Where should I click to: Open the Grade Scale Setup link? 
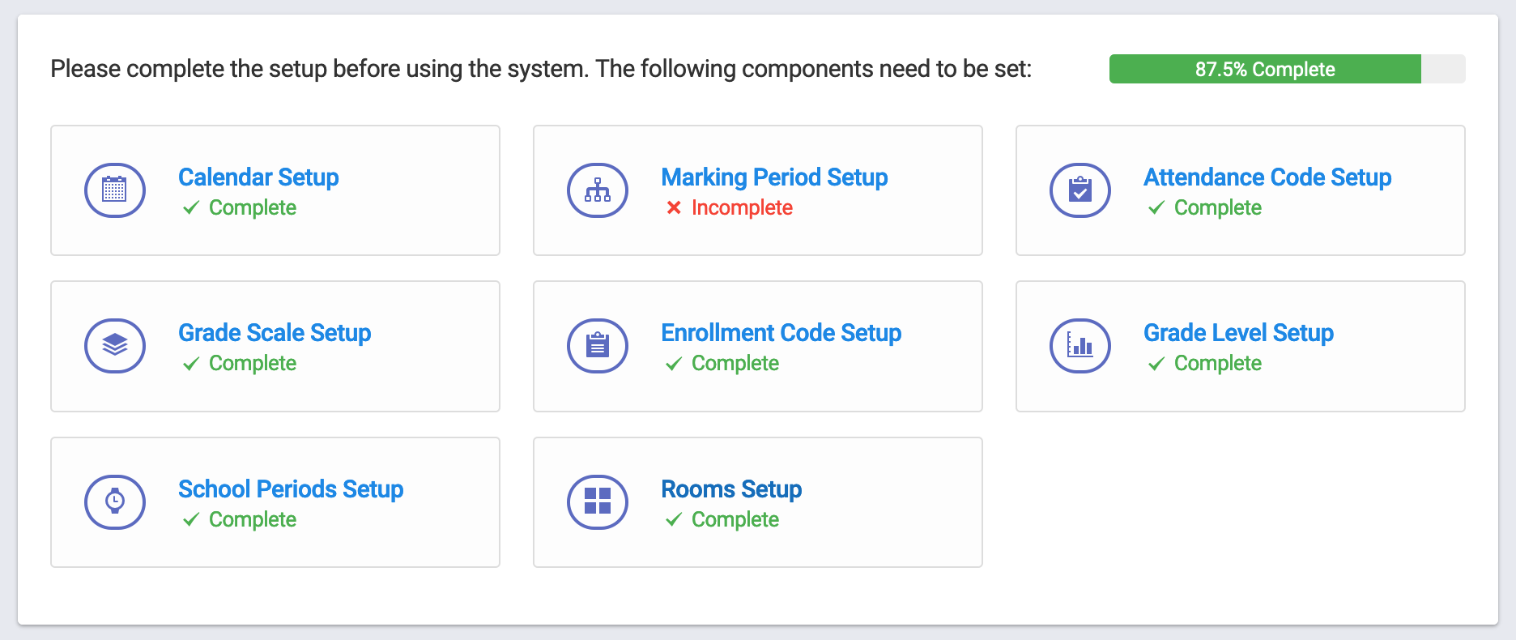(275, 333)
